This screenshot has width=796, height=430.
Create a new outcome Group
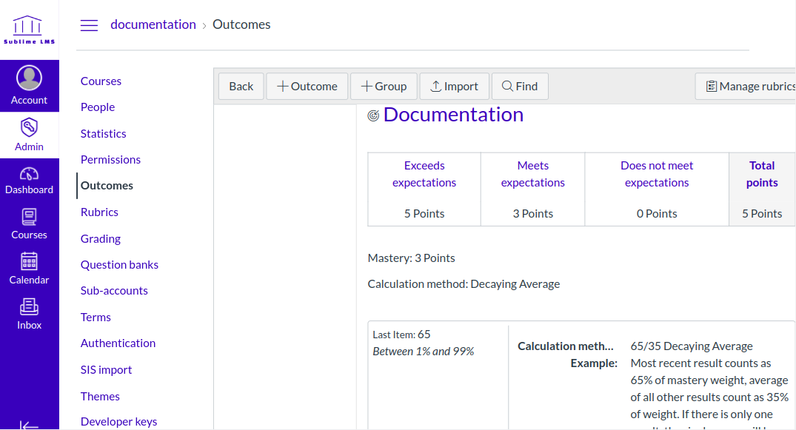tap(384, 87)
